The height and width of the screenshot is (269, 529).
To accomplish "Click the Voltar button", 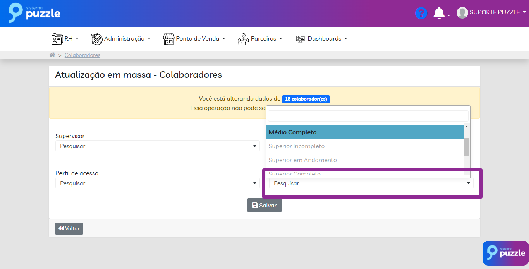I will (x=69, y=229).
